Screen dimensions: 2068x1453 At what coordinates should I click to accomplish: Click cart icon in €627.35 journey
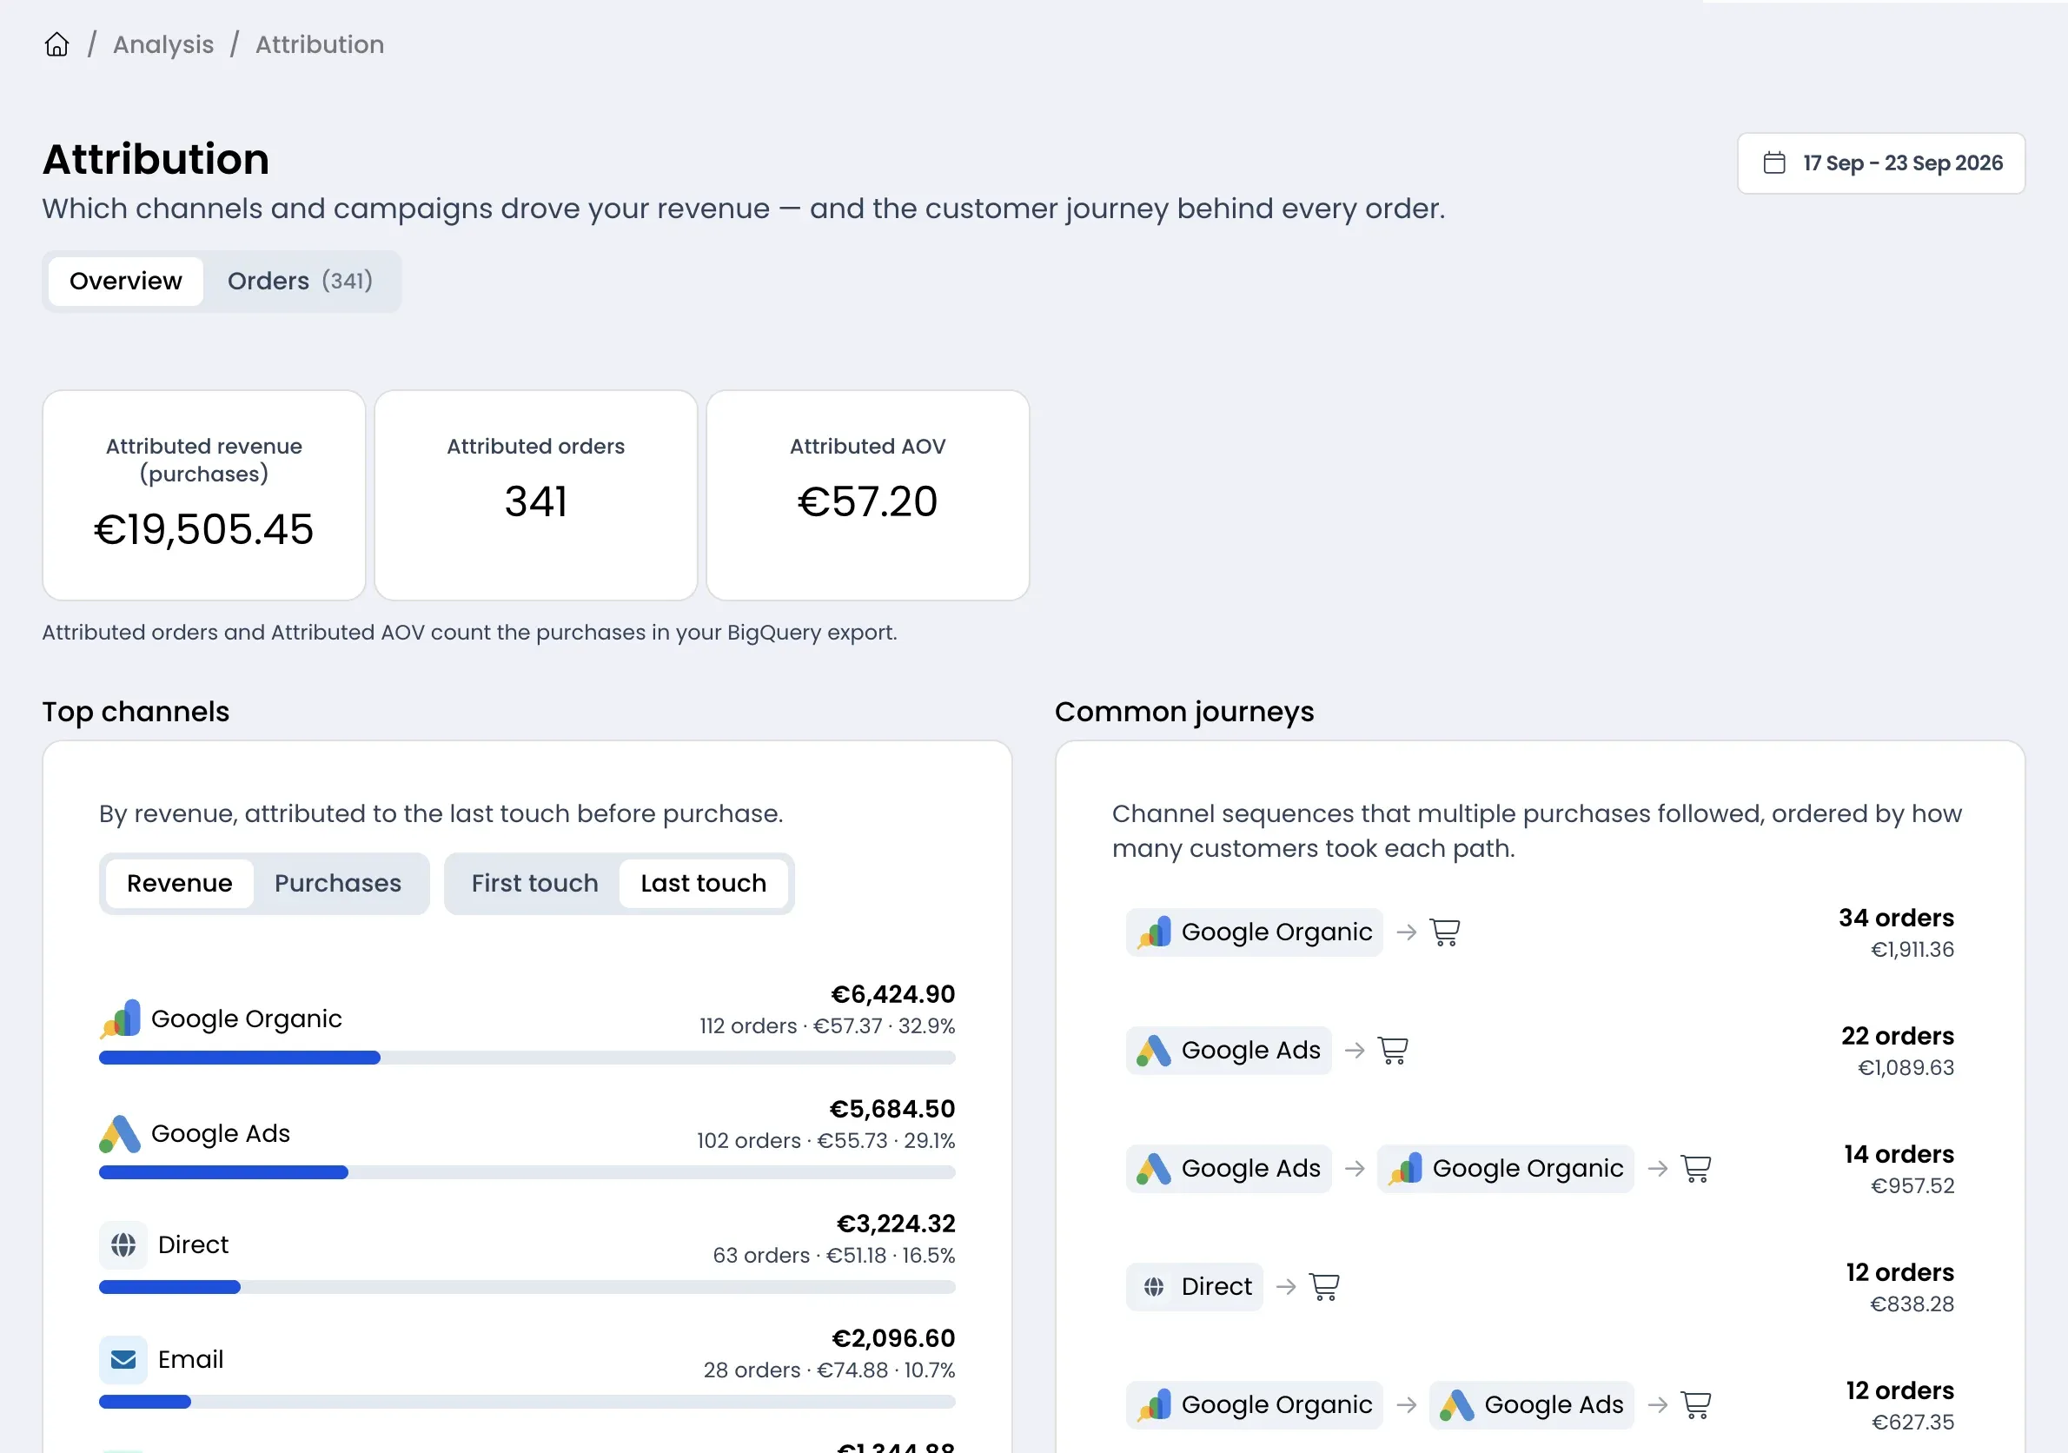tap(1695, 1404)
